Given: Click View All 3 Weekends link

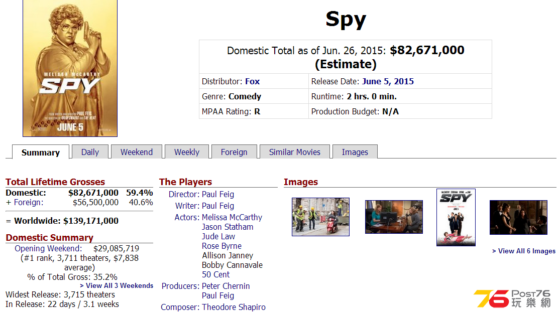Looking at the screenshot, I should pyautogui.click(x=117, y=285).
